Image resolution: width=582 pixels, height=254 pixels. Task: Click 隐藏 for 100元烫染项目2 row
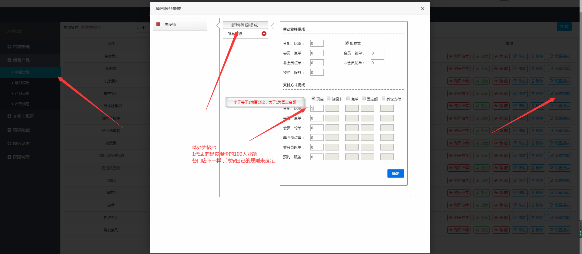[x=501, y=156]
